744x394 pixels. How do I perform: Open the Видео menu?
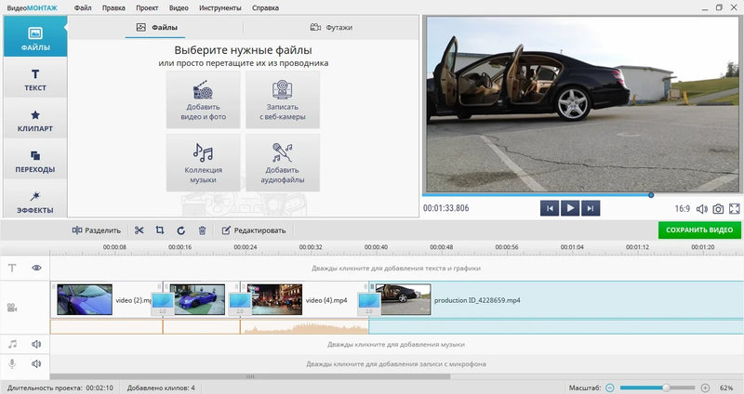179,7
